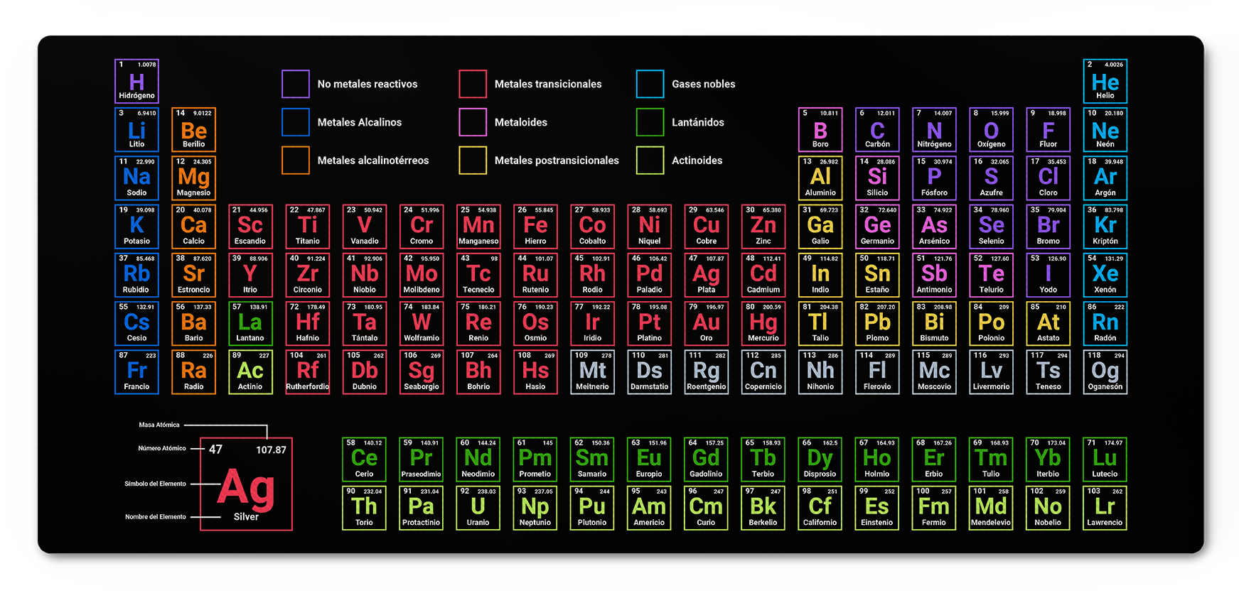Click the large Ag Silver example tile
The image size is (1239, 598).
[246, 484]
